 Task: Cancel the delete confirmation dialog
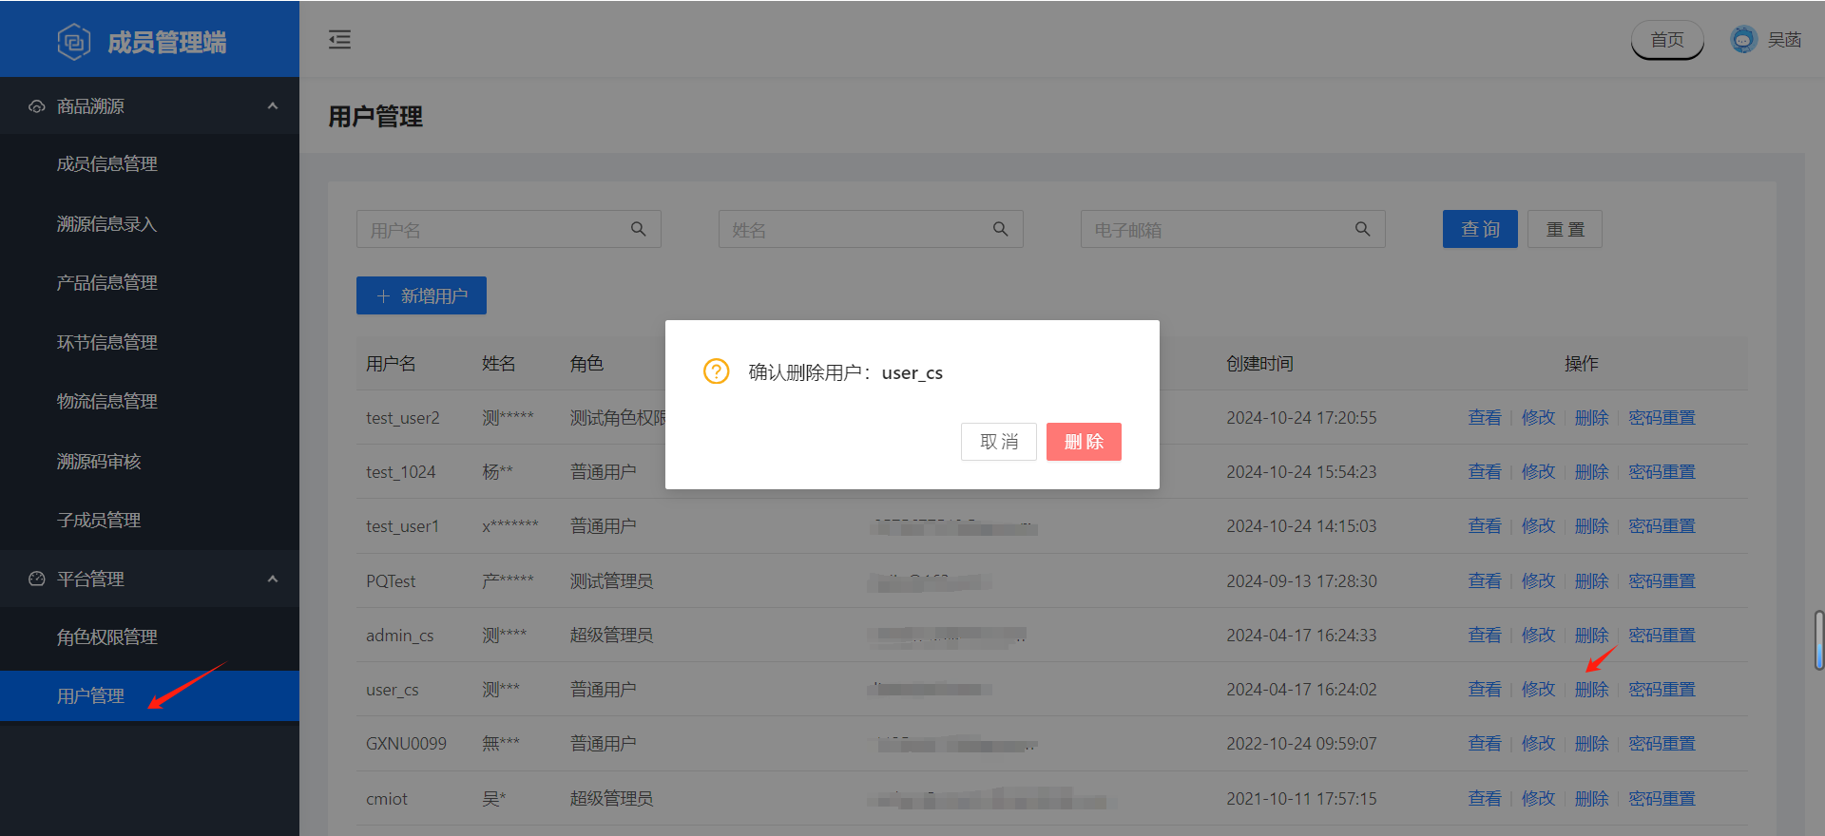(998, 442)
